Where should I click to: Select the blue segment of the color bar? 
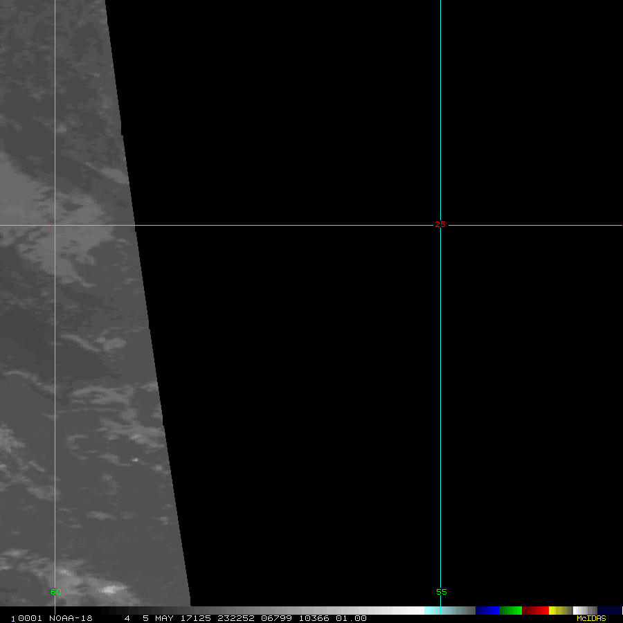pyautogui.click(x=487, y=611)
